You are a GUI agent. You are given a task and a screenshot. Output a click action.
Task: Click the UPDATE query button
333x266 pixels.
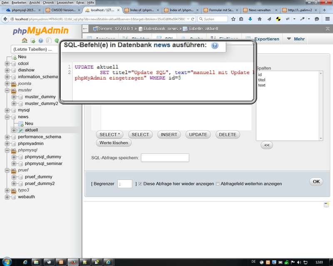pos(198,135)
